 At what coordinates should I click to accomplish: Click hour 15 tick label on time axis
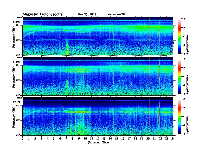coord(117,138)
